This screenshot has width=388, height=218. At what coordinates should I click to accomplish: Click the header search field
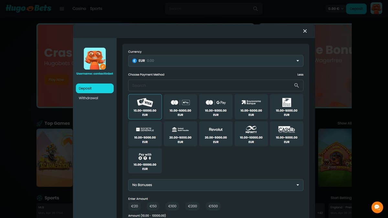point(214,9)
